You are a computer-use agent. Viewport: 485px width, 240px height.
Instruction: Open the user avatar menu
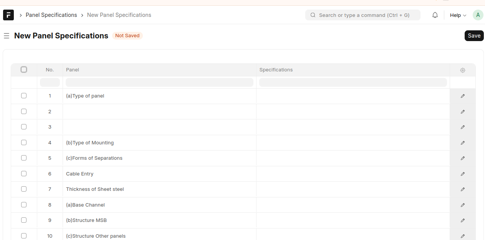478,15
